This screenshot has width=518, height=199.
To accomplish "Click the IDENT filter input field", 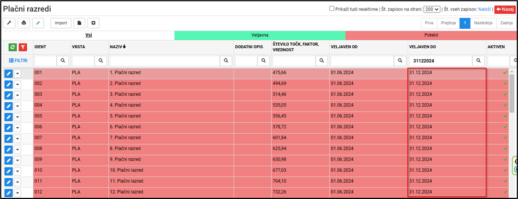I will (46, 60).
